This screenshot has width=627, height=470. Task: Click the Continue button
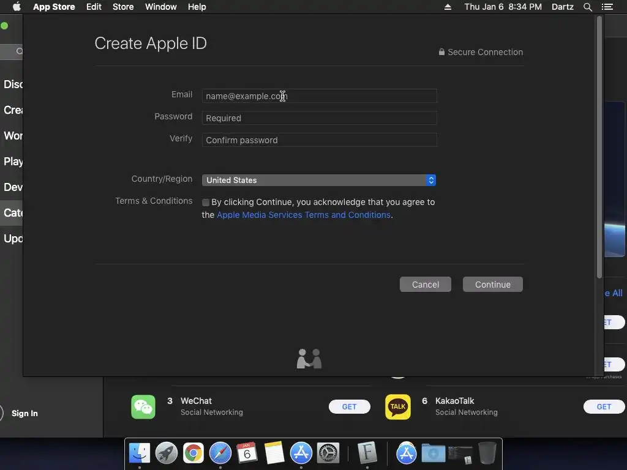493,285
